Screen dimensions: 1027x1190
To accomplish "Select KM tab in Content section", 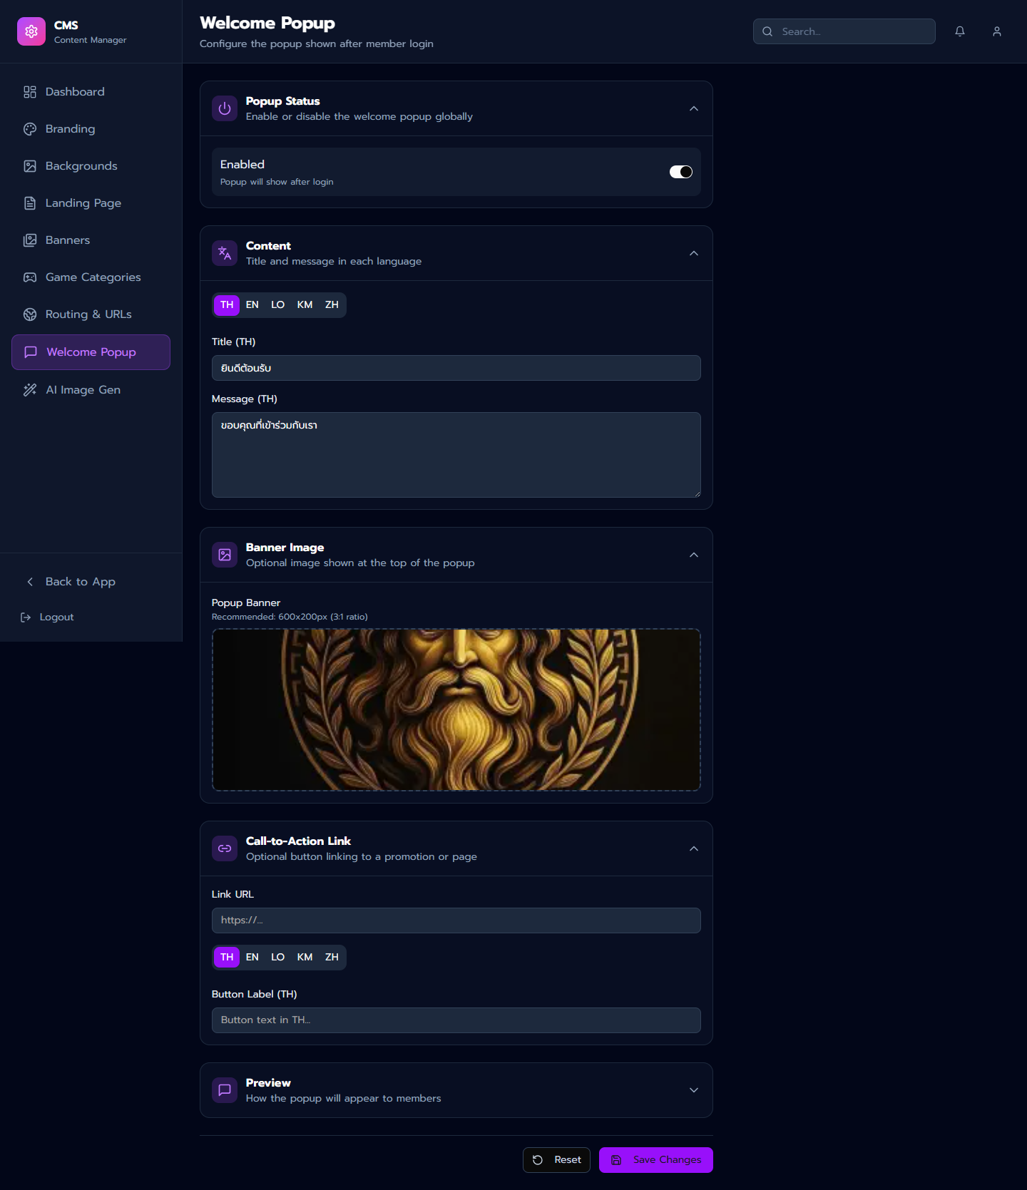I will [305, 305].
